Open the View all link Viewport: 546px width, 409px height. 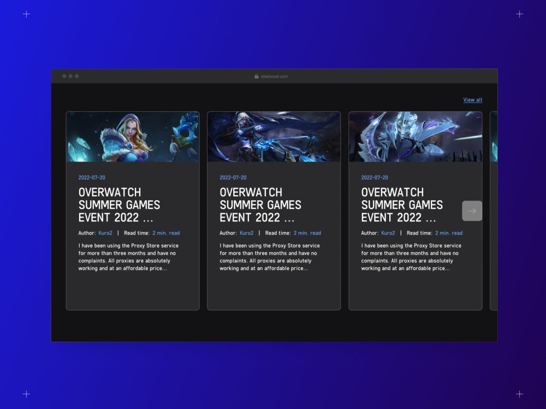tap(472, 100)
